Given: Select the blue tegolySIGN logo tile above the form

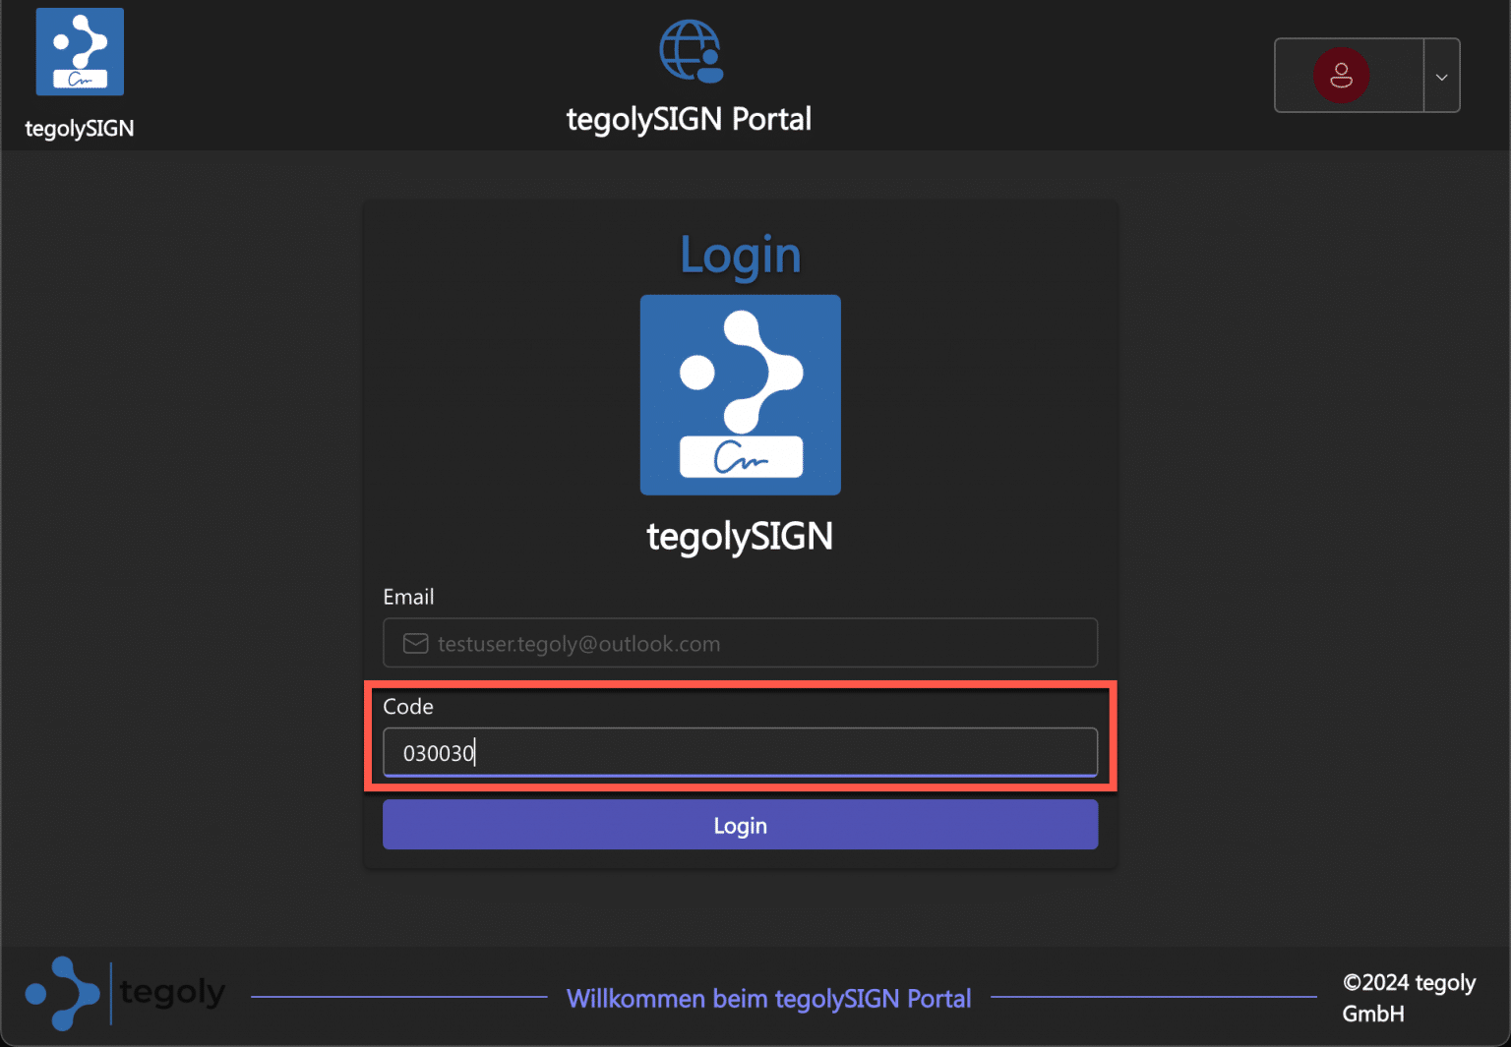Looking at the screenshot, I should click(x=740, y=394).
